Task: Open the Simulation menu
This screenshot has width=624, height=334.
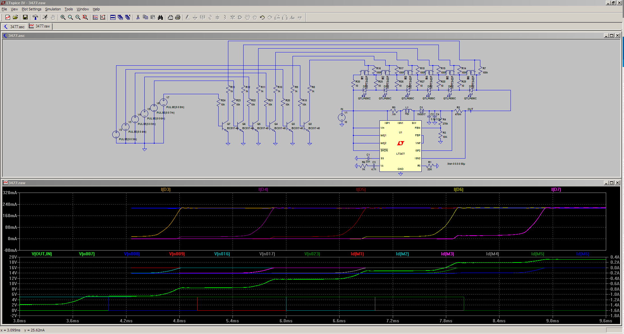Action: (x=53, y=9)
